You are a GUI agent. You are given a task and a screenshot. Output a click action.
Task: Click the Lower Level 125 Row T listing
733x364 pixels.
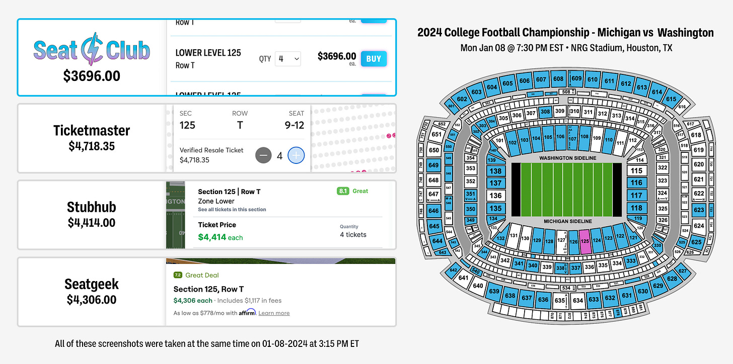point(208,59)
